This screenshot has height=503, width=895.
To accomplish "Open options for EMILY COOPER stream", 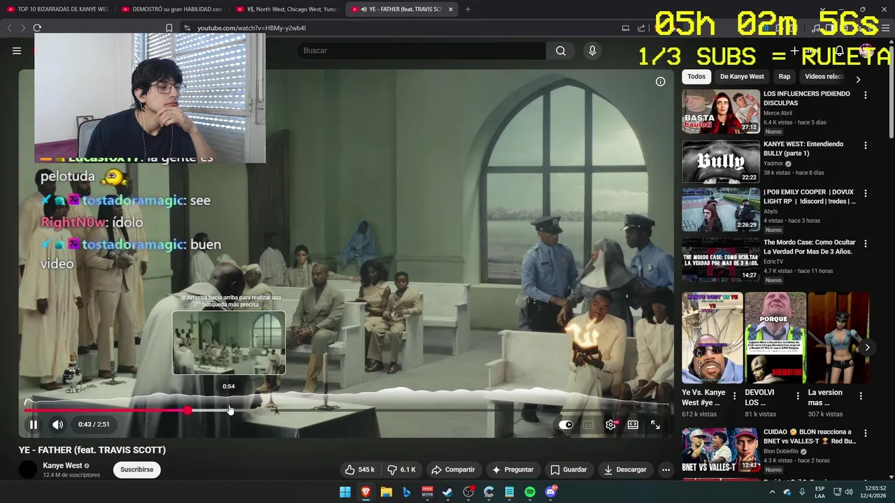I will click(x=866, y=193).
